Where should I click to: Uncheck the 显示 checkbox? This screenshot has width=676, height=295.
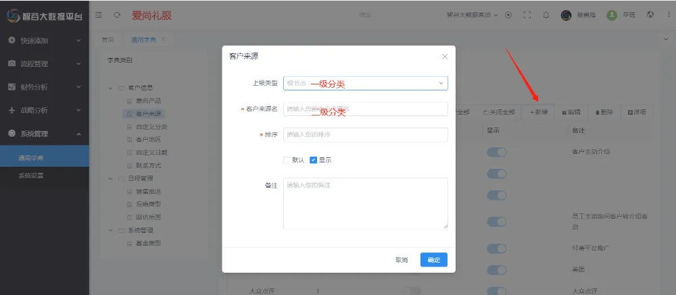click(314, 160)
